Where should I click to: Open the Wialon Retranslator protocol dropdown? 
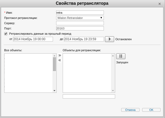point(80,18)
